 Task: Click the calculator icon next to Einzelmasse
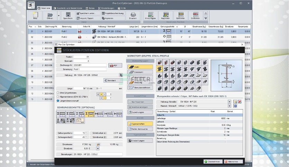pyautogui.click(x=99, y=144)
